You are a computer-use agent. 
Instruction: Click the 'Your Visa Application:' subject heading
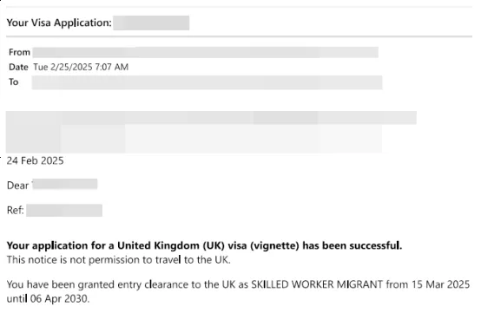tap(59, 23)
